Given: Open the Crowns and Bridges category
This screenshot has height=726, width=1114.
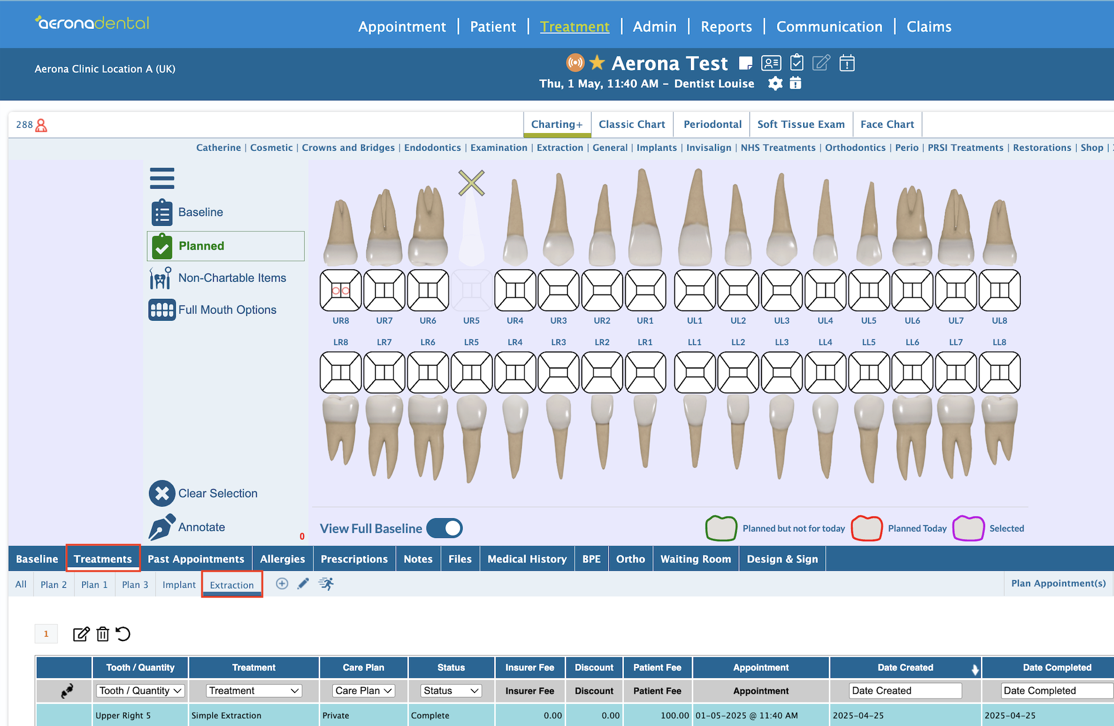Looking at the screenshot, I should pyautogui.click(x=348, y=148).
